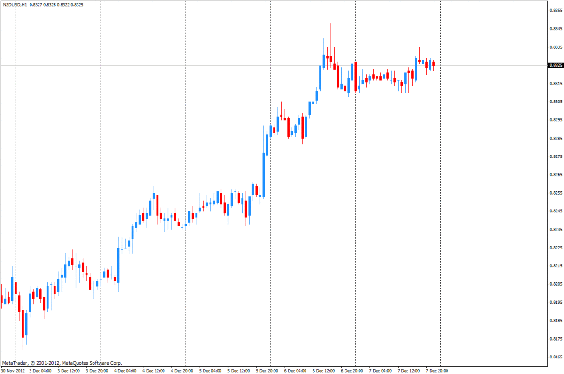This screenshot has height=374, width=564.
Task: Select the 4 Dec 12:00 time label
Action: tap(154, 371)
